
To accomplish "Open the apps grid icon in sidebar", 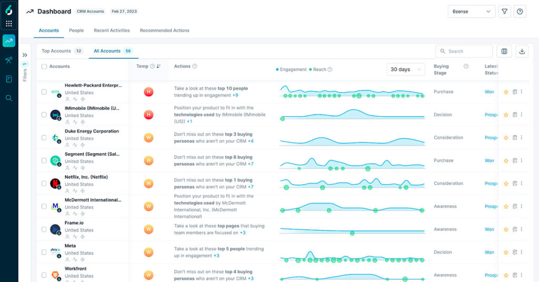I will (x=9, y=24).
